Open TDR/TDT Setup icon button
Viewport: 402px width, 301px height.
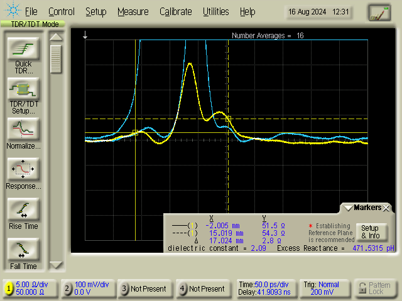point(23,89)
